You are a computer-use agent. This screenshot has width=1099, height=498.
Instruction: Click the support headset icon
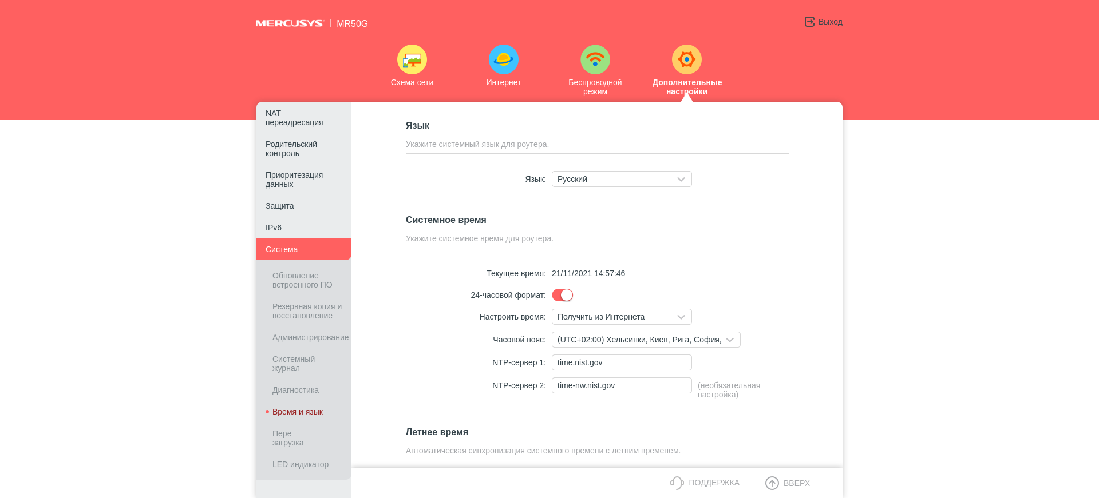coord(677,483)
